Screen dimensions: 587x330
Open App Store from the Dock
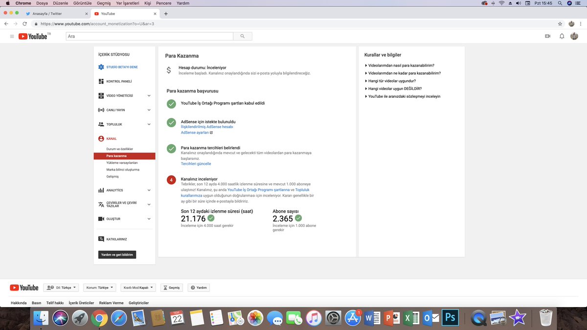[353, 318]
